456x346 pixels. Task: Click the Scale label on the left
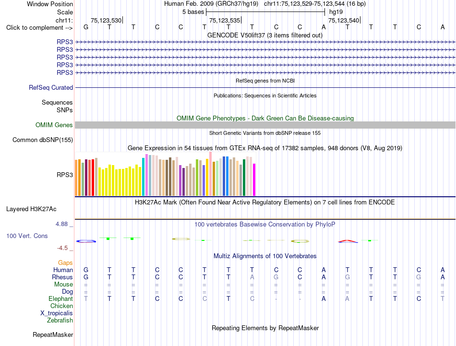pyautogui.click(x=65, y=12)
